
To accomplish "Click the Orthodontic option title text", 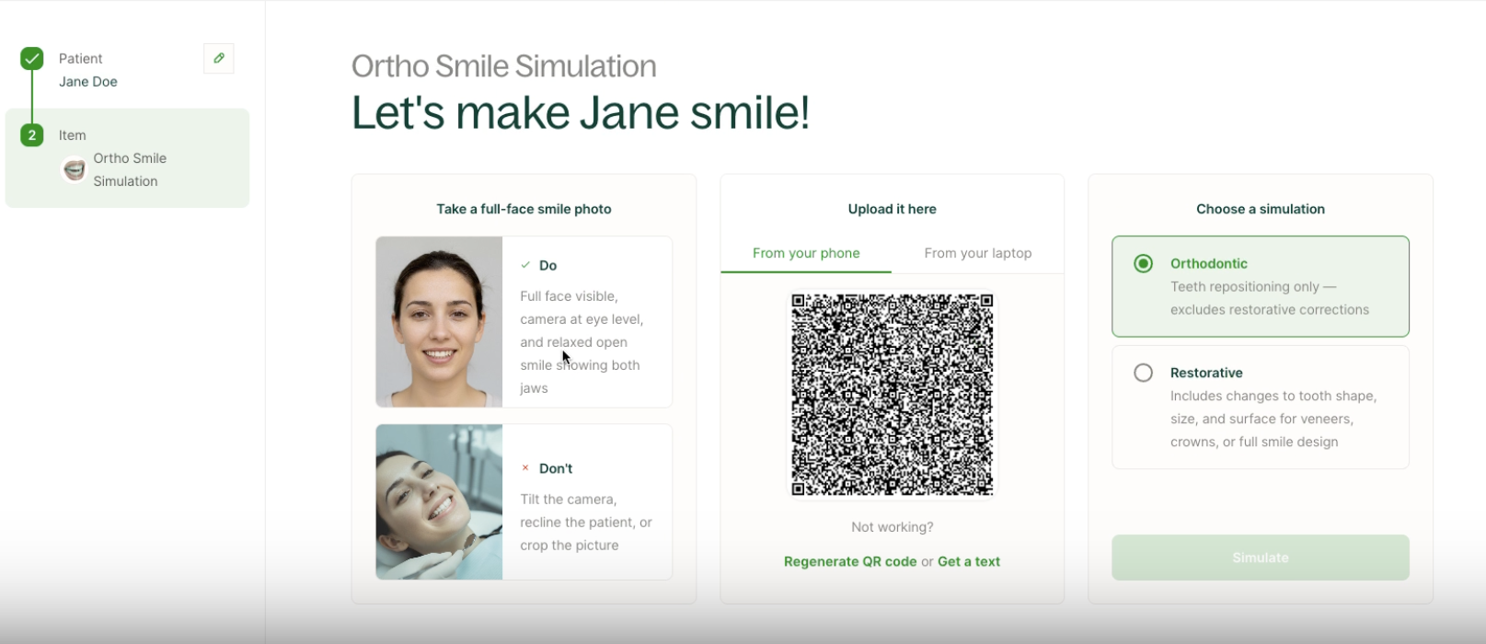I will point(1208,263).
